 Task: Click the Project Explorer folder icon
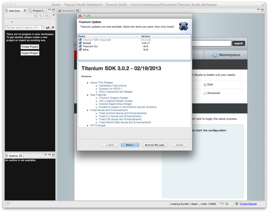(30, 10)
